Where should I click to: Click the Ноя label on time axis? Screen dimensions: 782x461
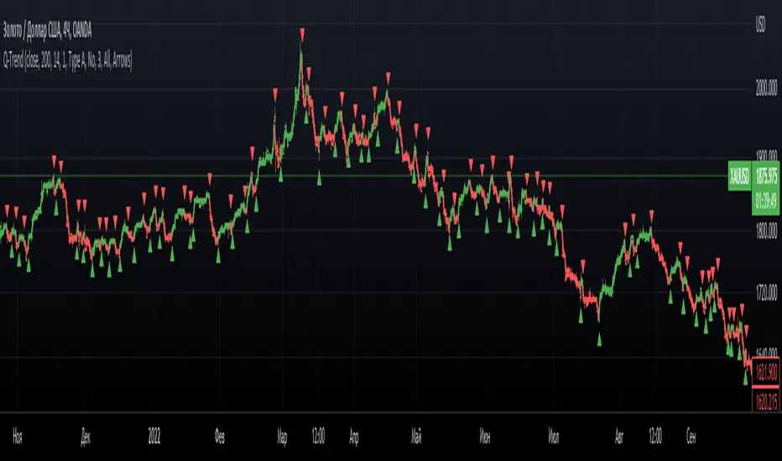[18, 437]
